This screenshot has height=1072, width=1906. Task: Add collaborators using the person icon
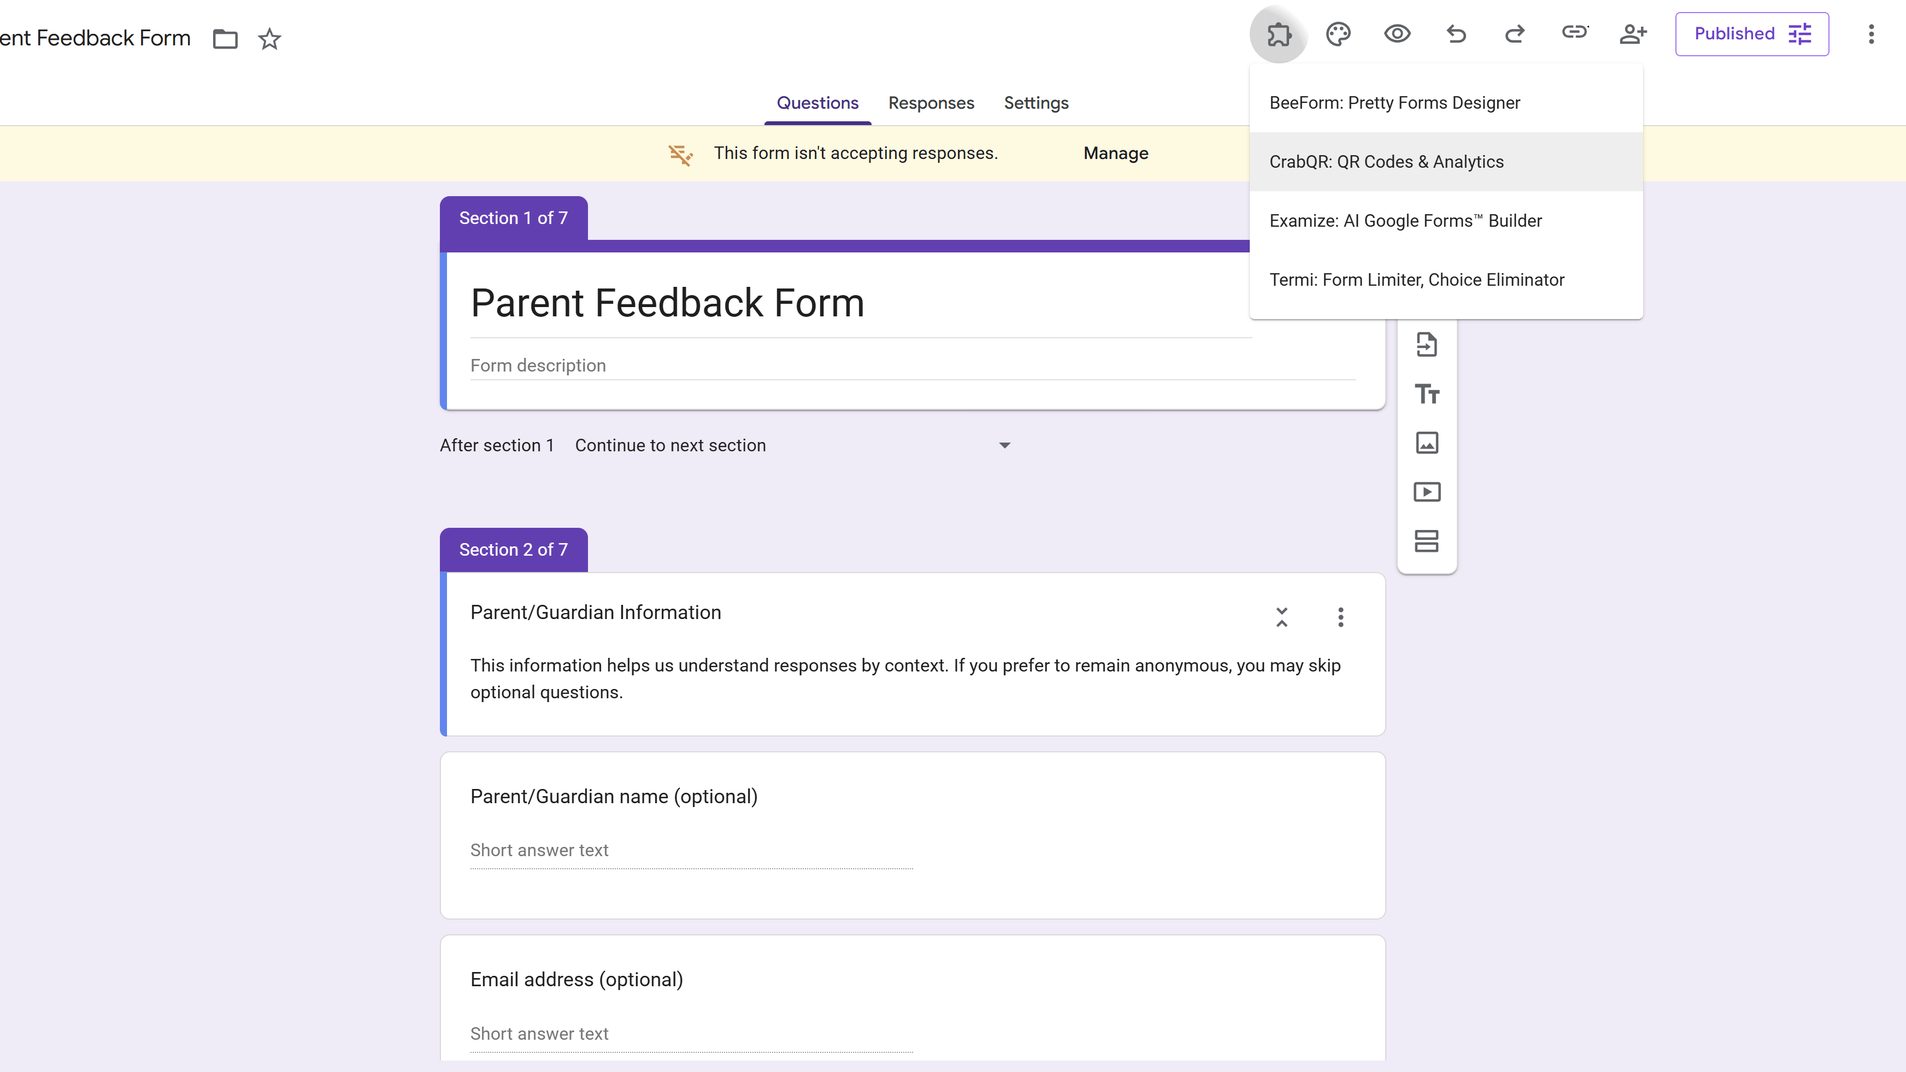point(1634,34)
